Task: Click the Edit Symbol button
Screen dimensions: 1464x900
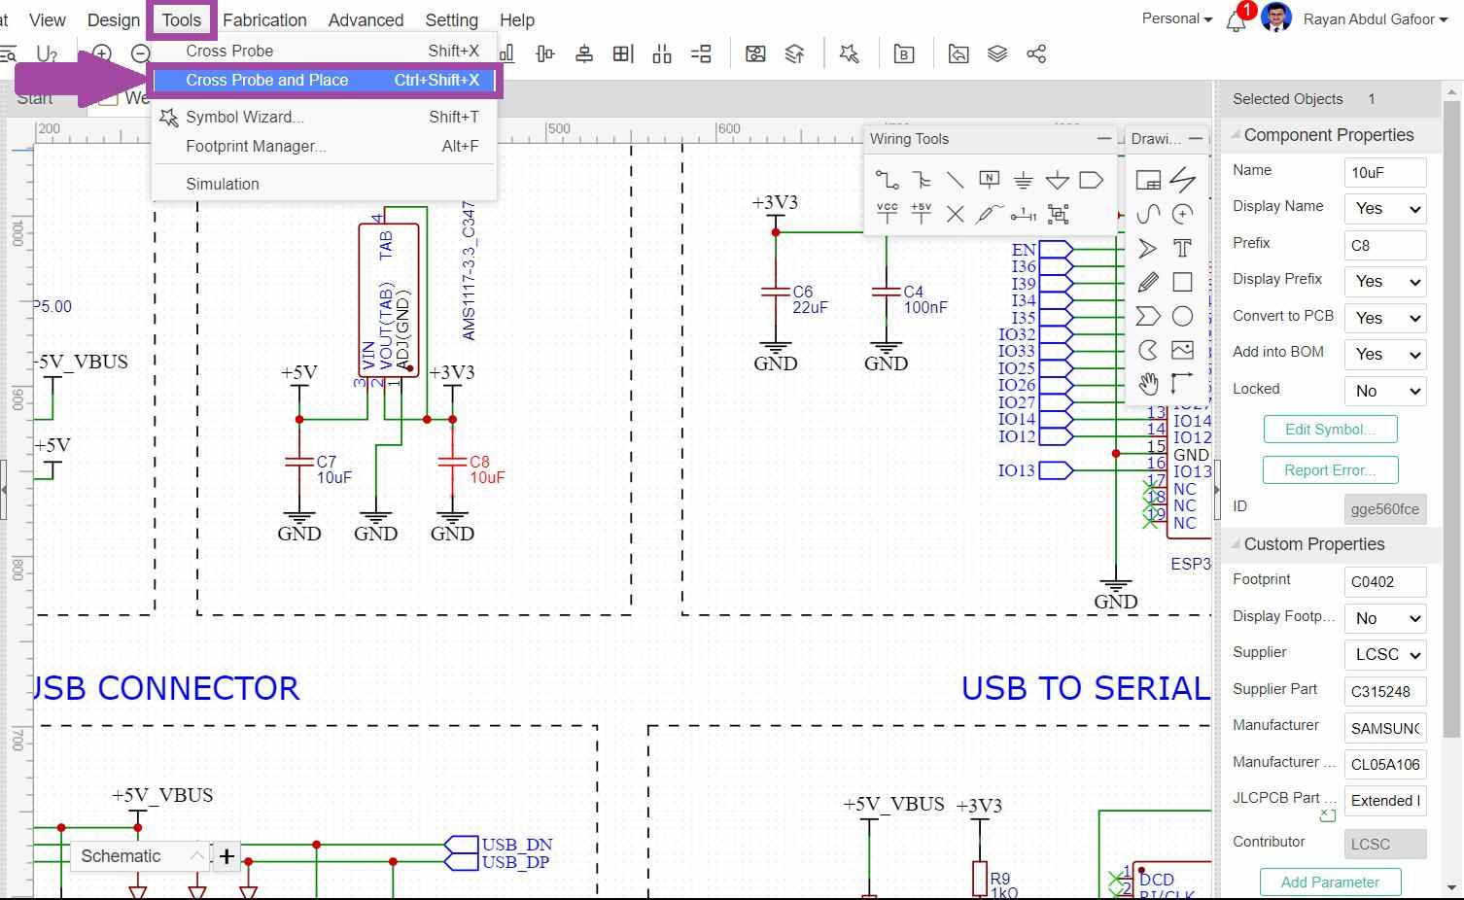Action: pyautogui.click(x=1329, y=430)
